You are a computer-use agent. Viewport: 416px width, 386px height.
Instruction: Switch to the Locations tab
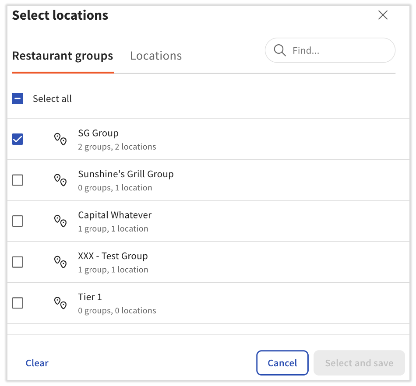[x=155, y=56]
